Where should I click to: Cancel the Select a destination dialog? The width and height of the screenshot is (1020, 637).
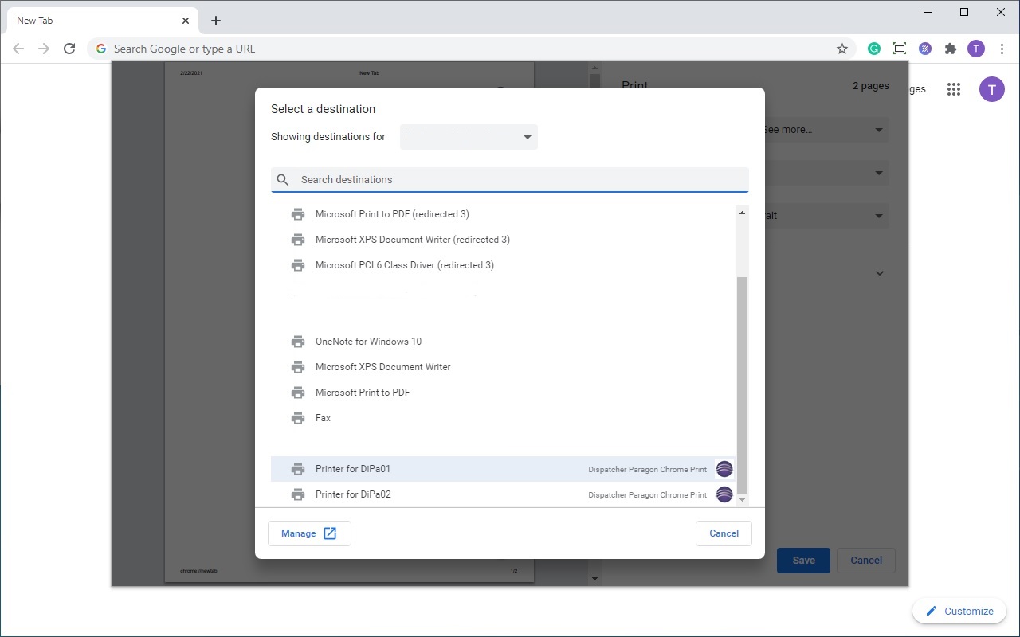coord(724,533)
